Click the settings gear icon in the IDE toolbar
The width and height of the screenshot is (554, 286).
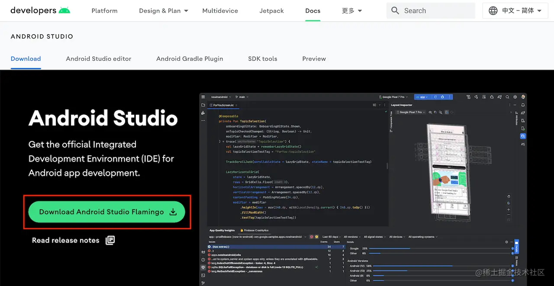tap(515, 97)
